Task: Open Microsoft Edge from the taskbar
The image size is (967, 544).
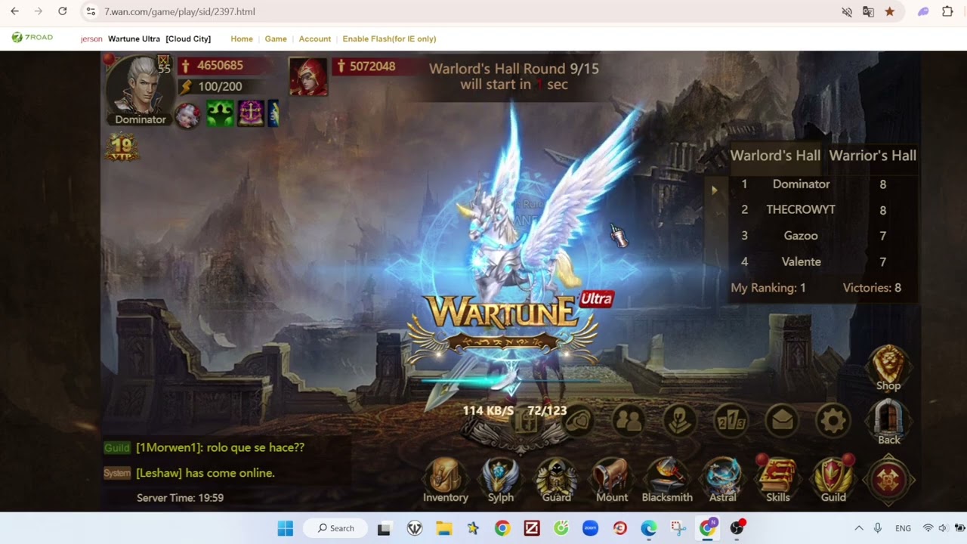Action: click(649, 528)
